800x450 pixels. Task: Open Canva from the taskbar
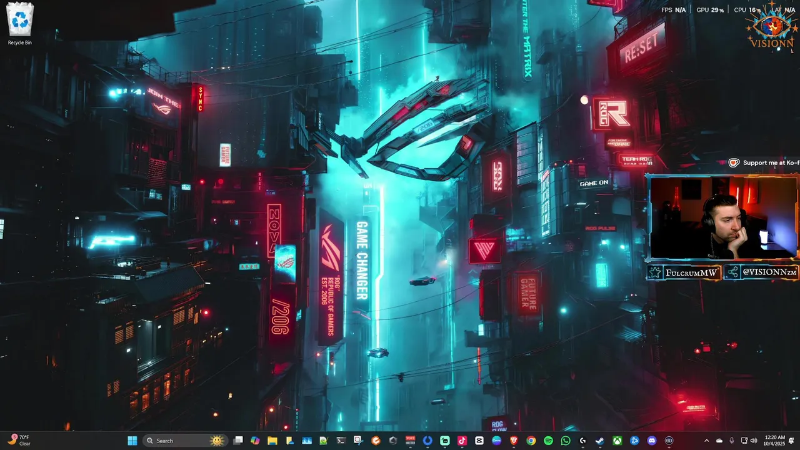[496, 441]
